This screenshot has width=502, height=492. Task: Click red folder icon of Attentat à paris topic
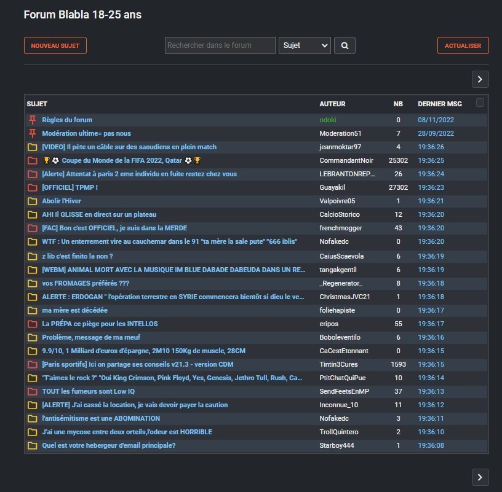click(x=33, y=174)
